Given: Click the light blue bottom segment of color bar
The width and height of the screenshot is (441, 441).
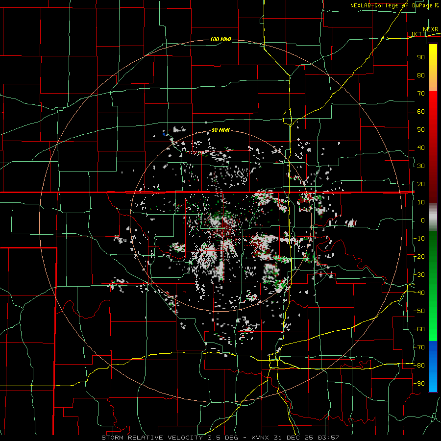Looking at the screenshot, I should click(433, 383).
